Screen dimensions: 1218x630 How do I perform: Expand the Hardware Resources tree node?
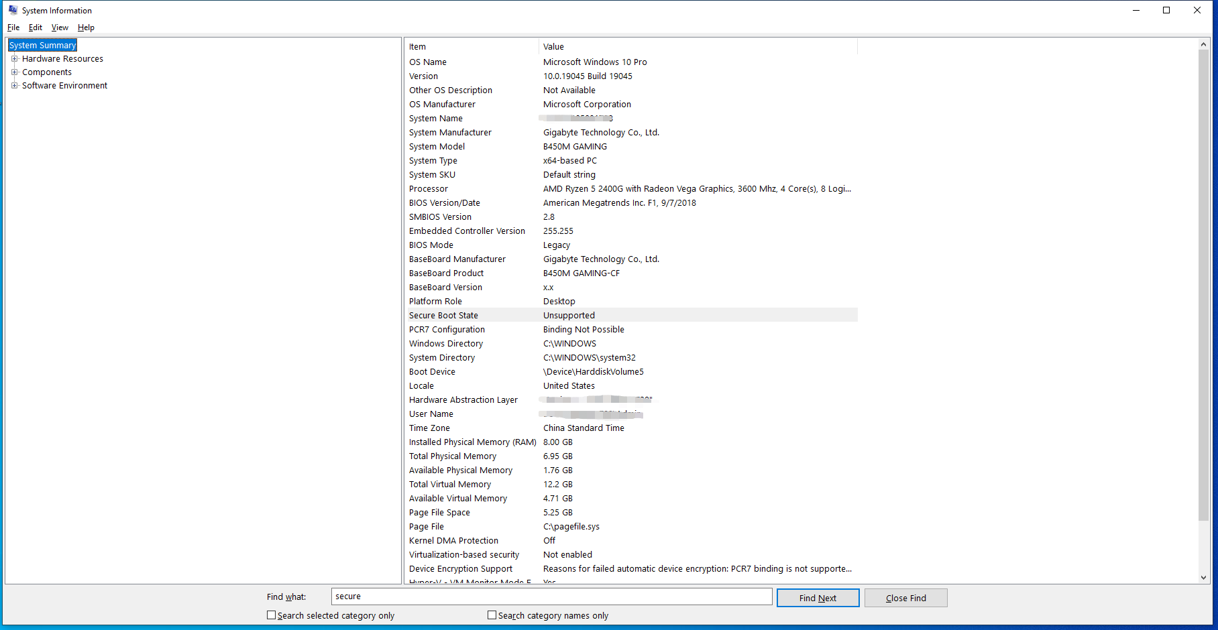pos(14,58)
